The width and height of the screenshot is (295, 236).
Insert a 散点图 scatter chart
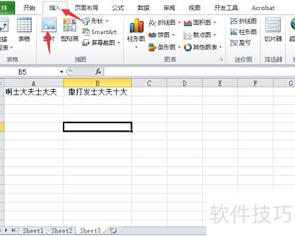click(x=200, y=35)
